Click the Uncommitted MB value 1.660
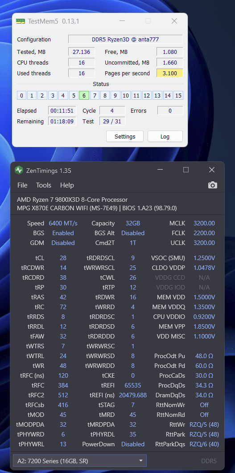 (x=170, y=62)
